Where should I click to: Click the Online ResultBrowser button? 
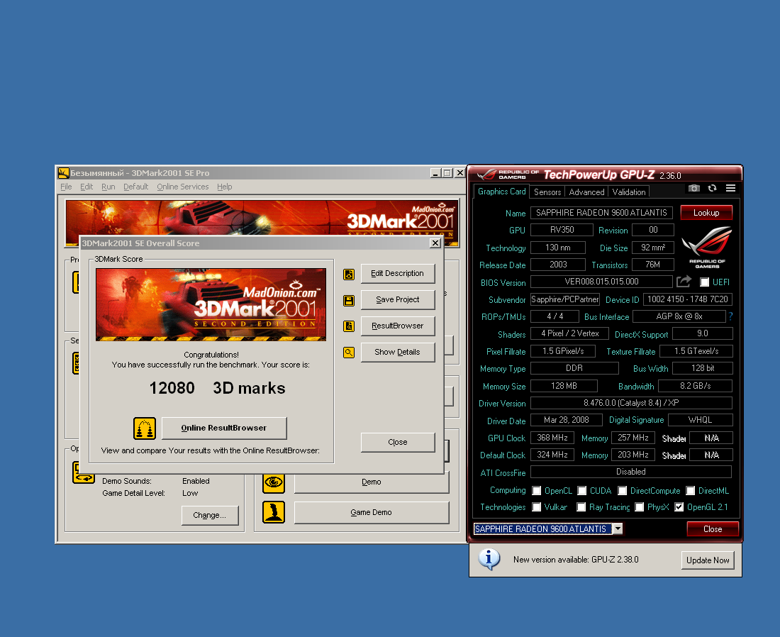coord(224,428)
